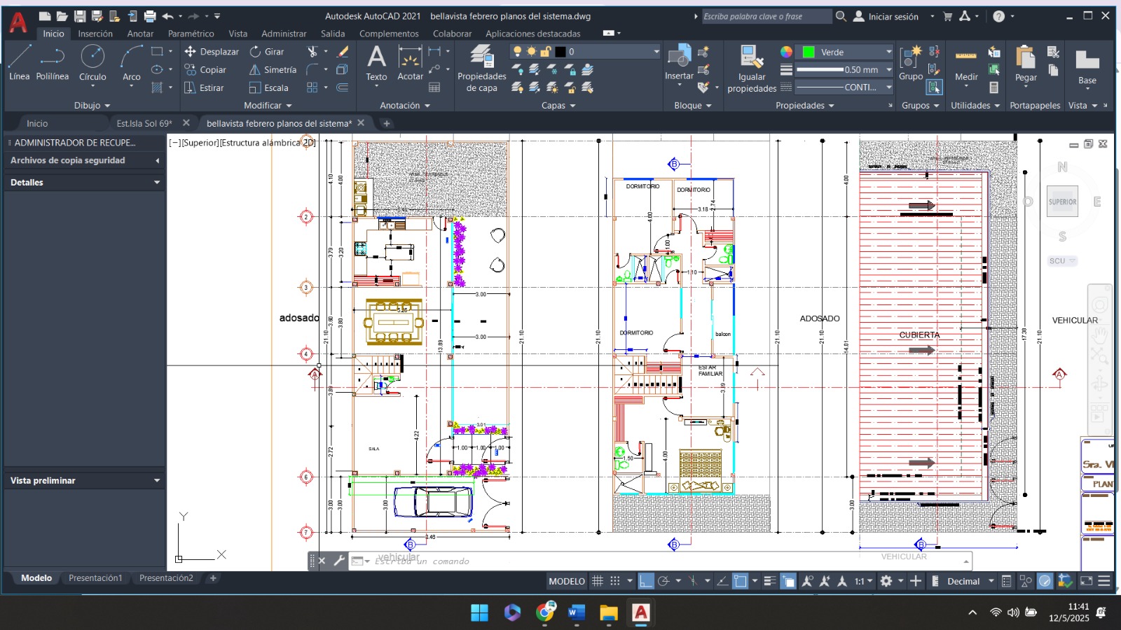
Task: Toggle selection cycling in status bar
Action: pos(788,581)
